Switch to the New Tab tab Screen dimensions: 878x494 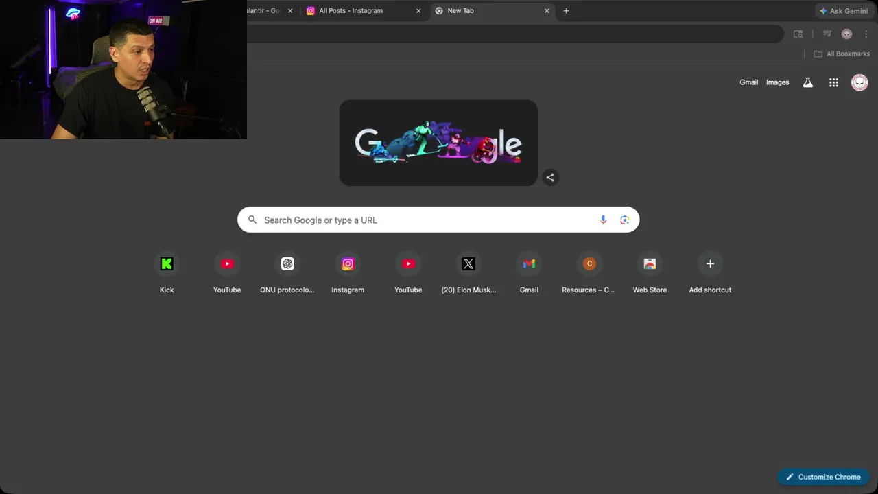point(493,11)
